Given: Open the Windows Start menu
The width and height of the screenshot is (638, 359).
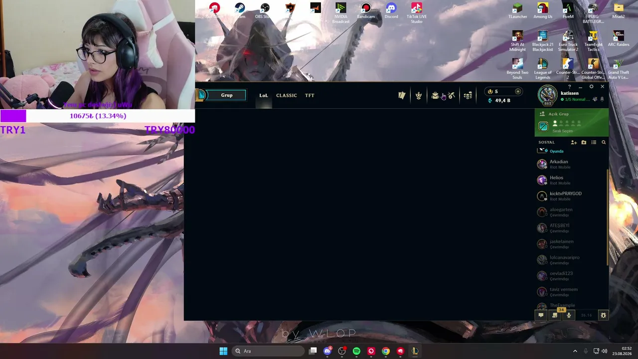Looking at the screenshot, I should pyautogui.click(x=223, y=351).
